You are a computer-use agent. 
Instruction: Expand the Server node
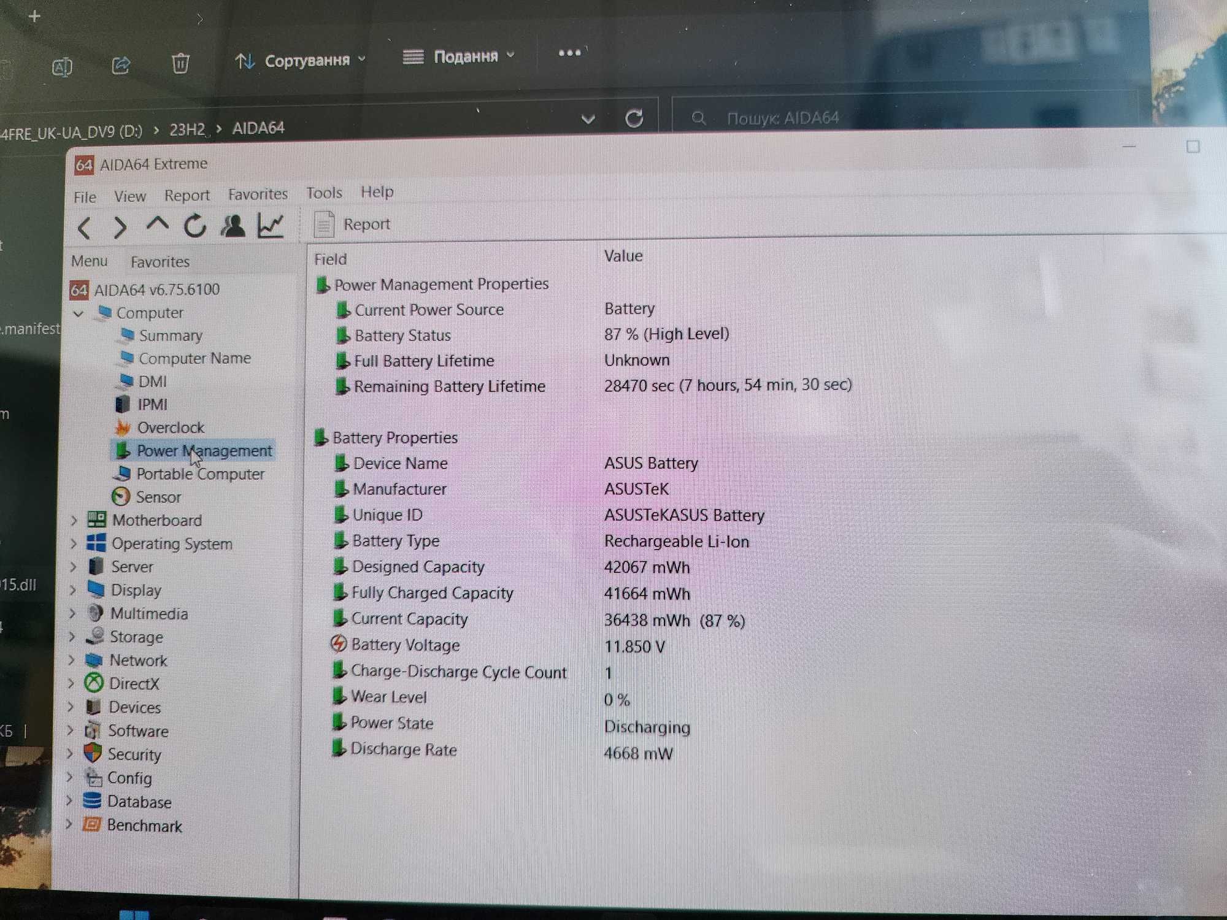tap(72, 567)
